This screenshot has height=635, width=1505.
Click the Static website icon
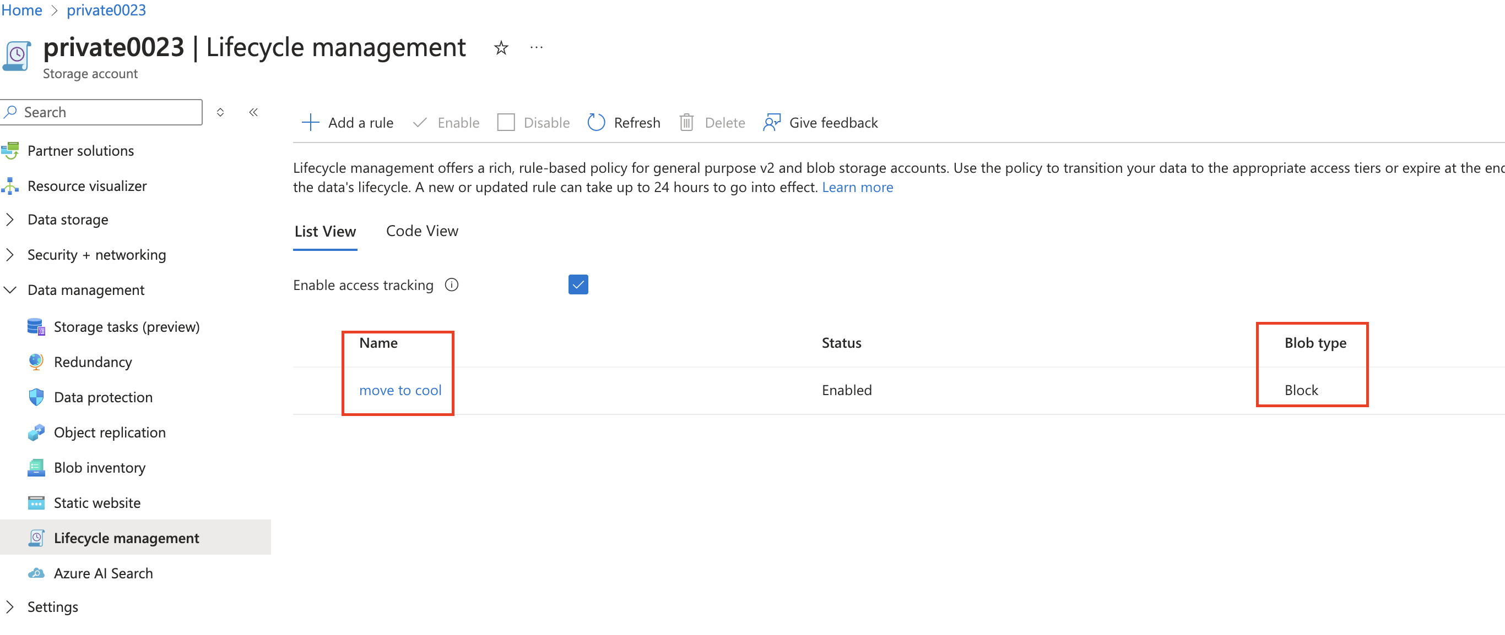point(36,502)
